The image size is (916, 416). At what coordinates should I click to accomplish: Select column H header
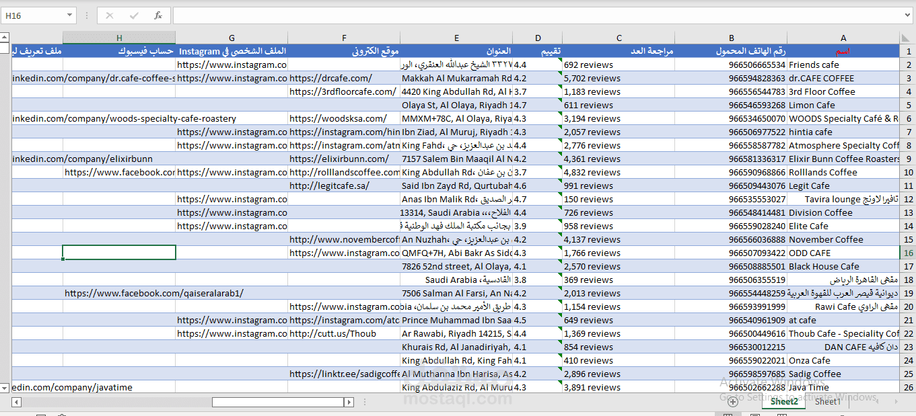119,38
